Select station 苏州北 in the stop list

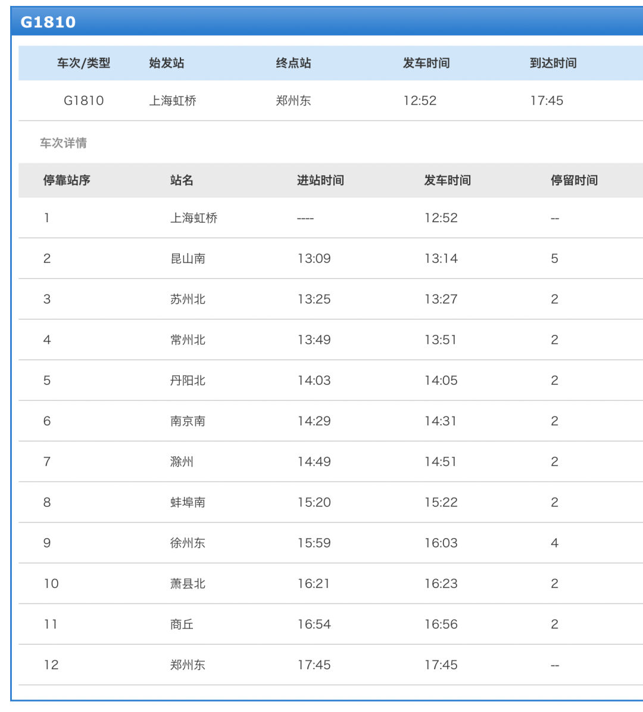(x=188, y=299)
